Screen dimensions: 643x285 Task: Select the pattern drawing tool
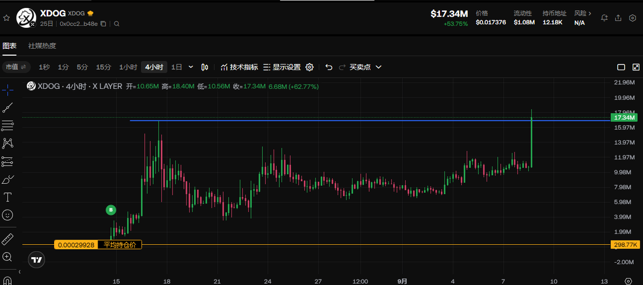pyautogui.click(x=8, y=143)
